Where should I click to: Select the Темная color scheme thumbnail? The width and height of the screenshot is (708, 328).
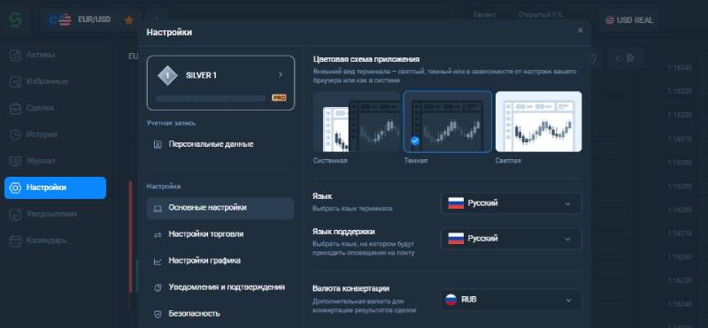coord(448,122)
